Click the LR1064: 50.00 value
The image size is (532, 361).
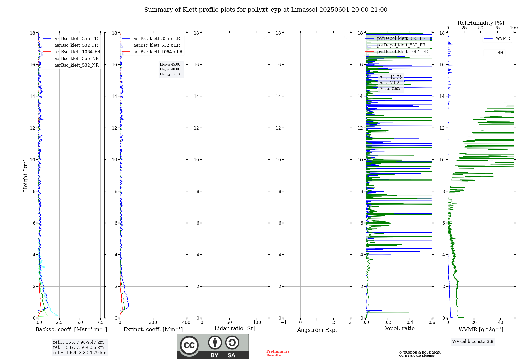point(171,74)
